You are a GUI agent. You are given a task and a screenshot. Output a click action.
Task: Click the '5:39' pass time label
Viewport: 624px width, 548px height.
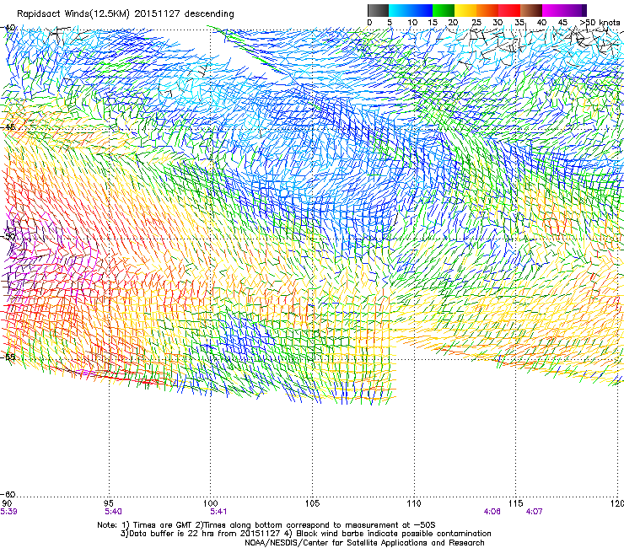tap(8, 512)
